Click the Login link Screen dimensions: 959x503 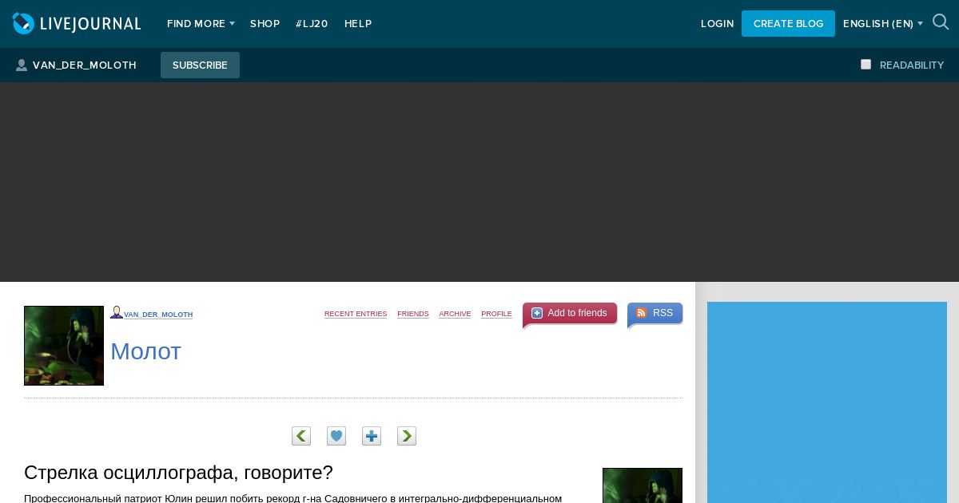tap(717, 24)
